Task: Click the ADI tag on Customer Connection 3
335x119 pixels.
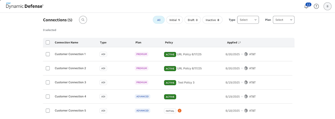Action: coord(103,82)
